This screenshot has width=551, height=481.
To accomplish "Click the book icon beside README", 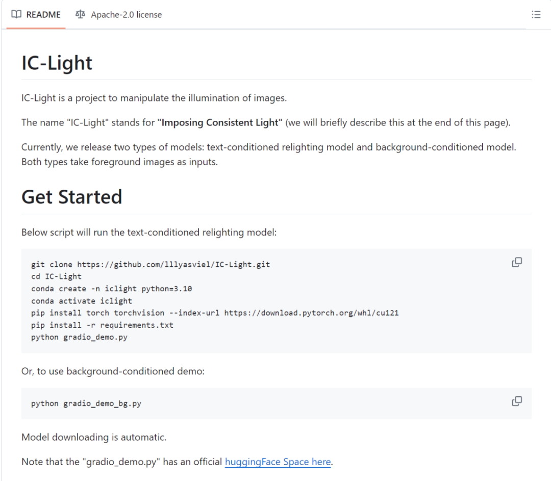I will coord(16,14).
